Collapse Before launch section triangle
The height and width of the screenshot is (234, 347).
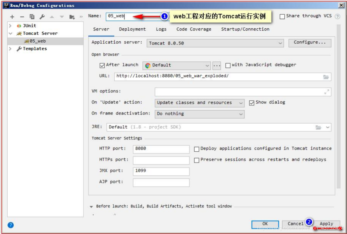(91, 207)
